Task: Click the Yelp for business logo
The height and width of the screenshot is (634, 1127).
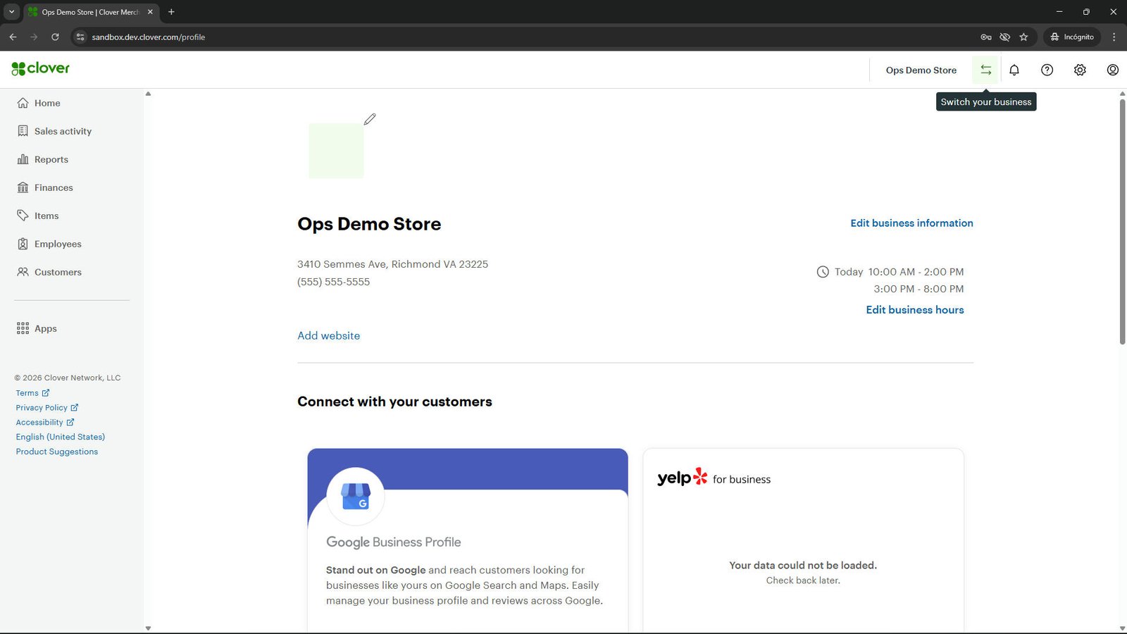Action: [714, 478]
